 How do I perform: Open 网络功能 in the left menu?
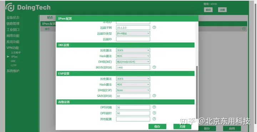tap(13, 36)
